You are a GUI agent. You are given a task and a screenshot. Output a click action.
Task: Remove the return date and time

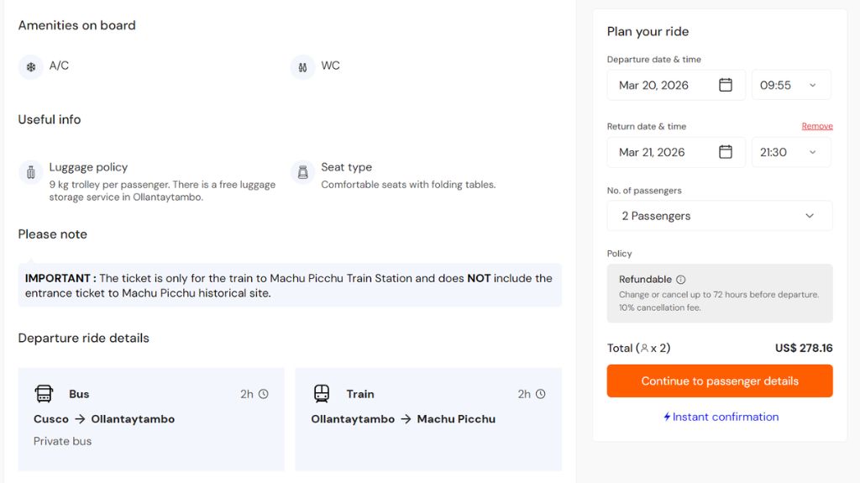click(816, 126)
